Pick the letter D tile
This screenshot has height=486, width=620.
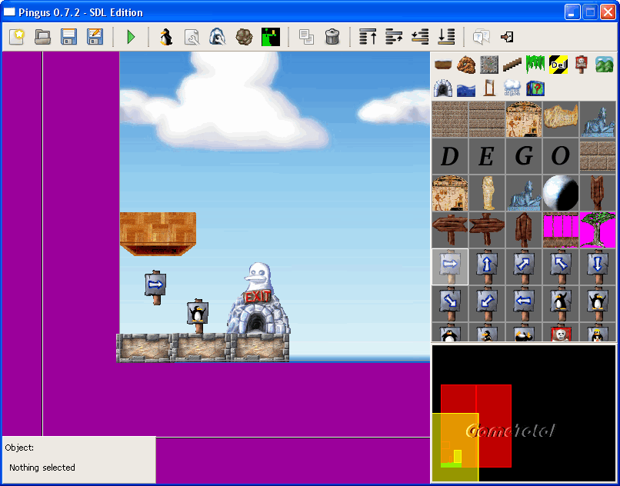coord(449,156)
